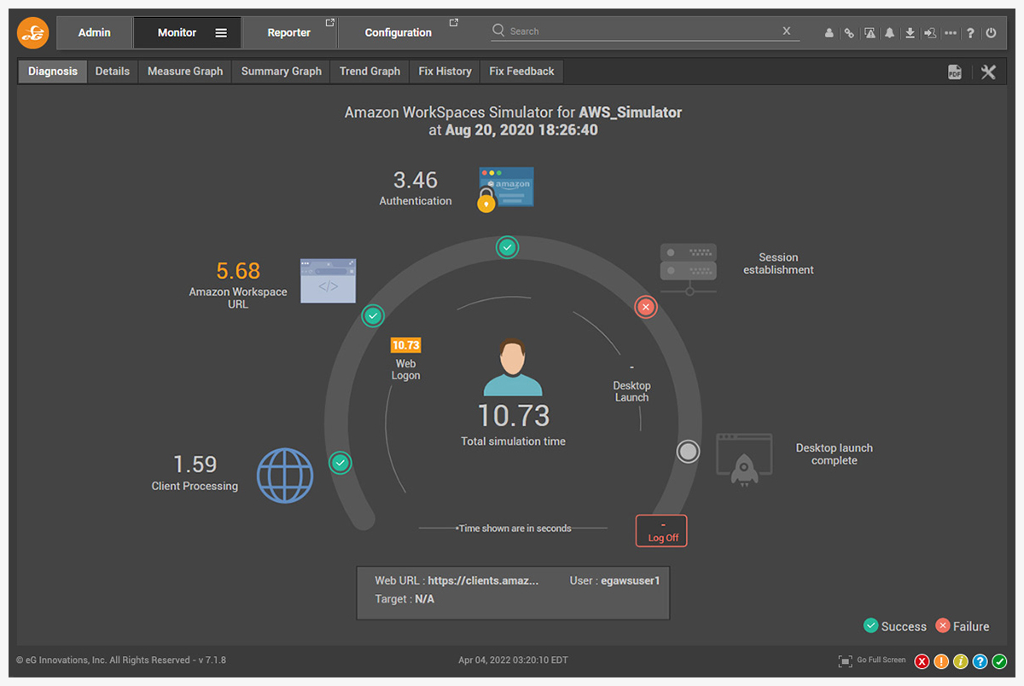
Task: Click the yellow info status icon
Action: [961, 661]
